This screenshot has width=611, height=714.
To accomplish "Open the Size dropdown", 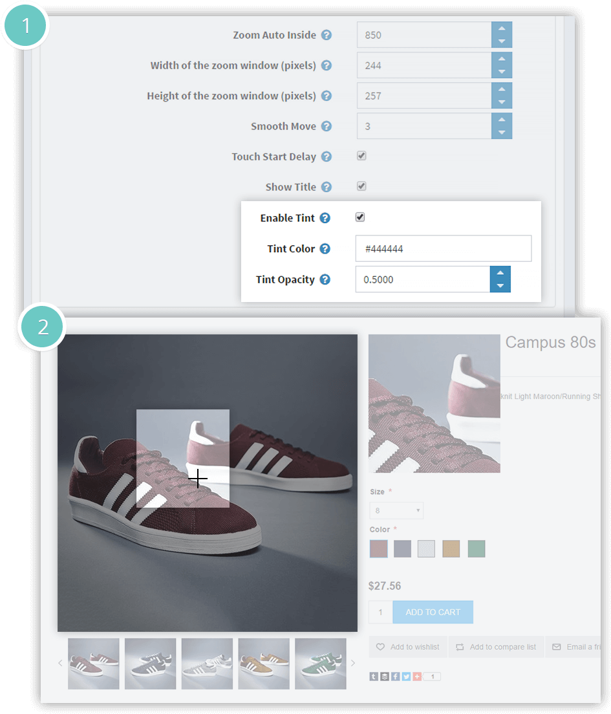I will 396,511.
